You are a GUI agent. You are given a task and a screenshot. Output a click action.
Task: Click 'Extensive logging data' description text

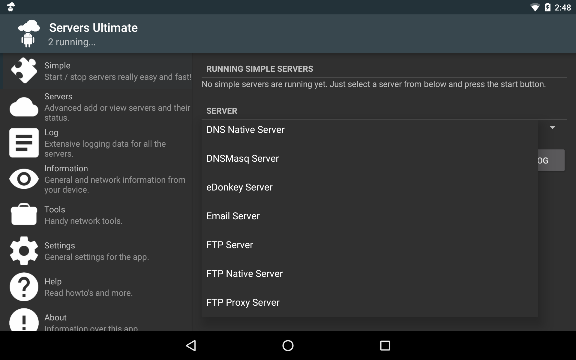click(x=105, y=149)
